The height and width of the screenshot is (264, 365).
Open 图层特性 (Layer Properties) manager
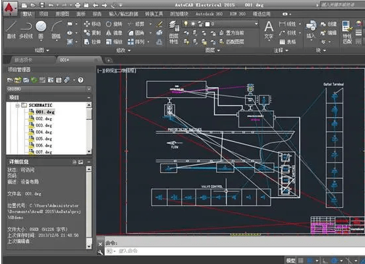click(174, 32)
